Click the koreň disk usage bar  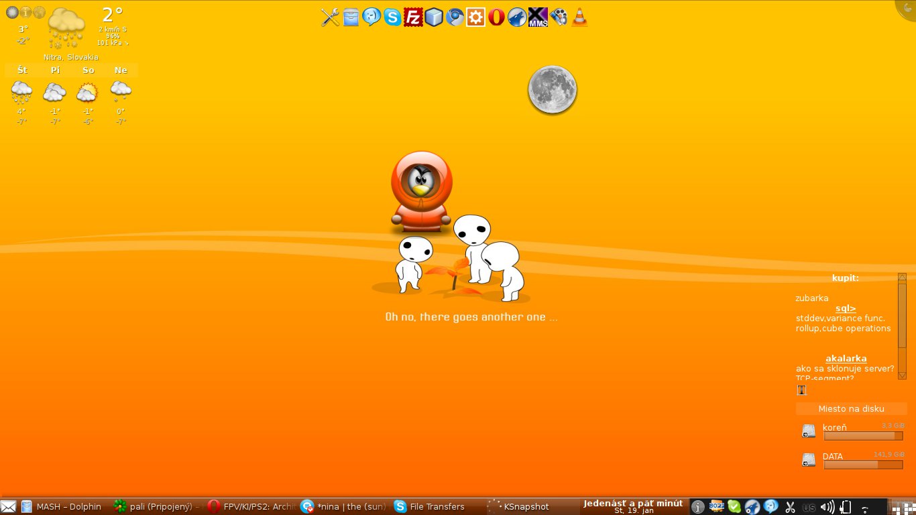pos(863,436)
